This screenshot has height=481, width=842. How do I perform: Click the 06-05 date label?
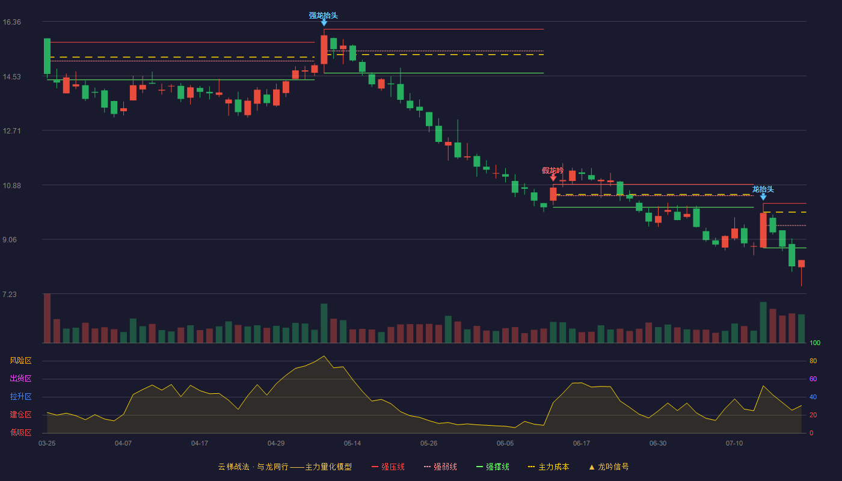click(505, 443)
